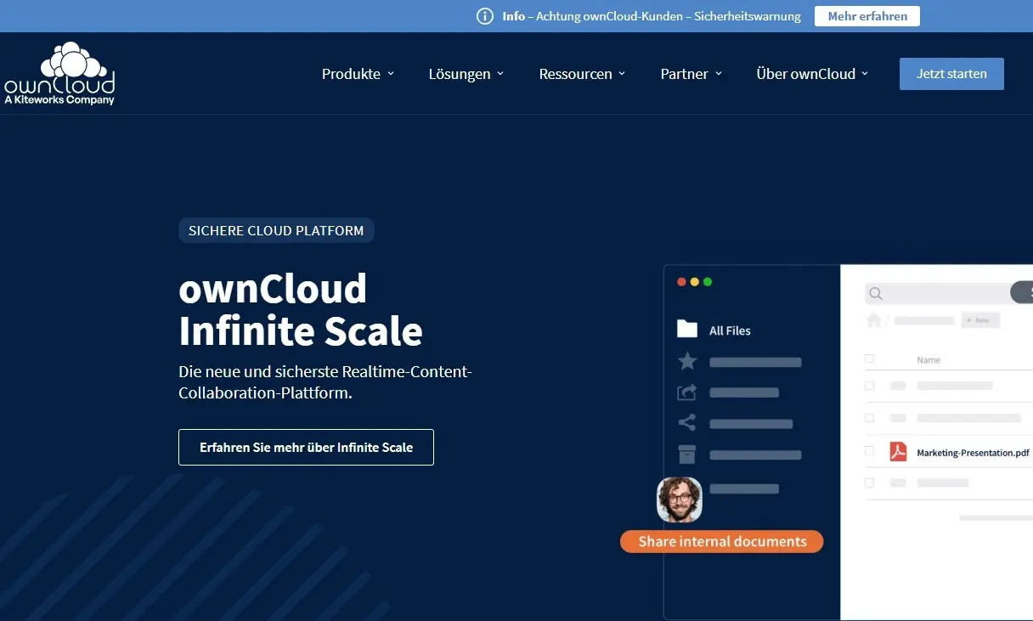Select the Favorites star in sidebar

687,361
